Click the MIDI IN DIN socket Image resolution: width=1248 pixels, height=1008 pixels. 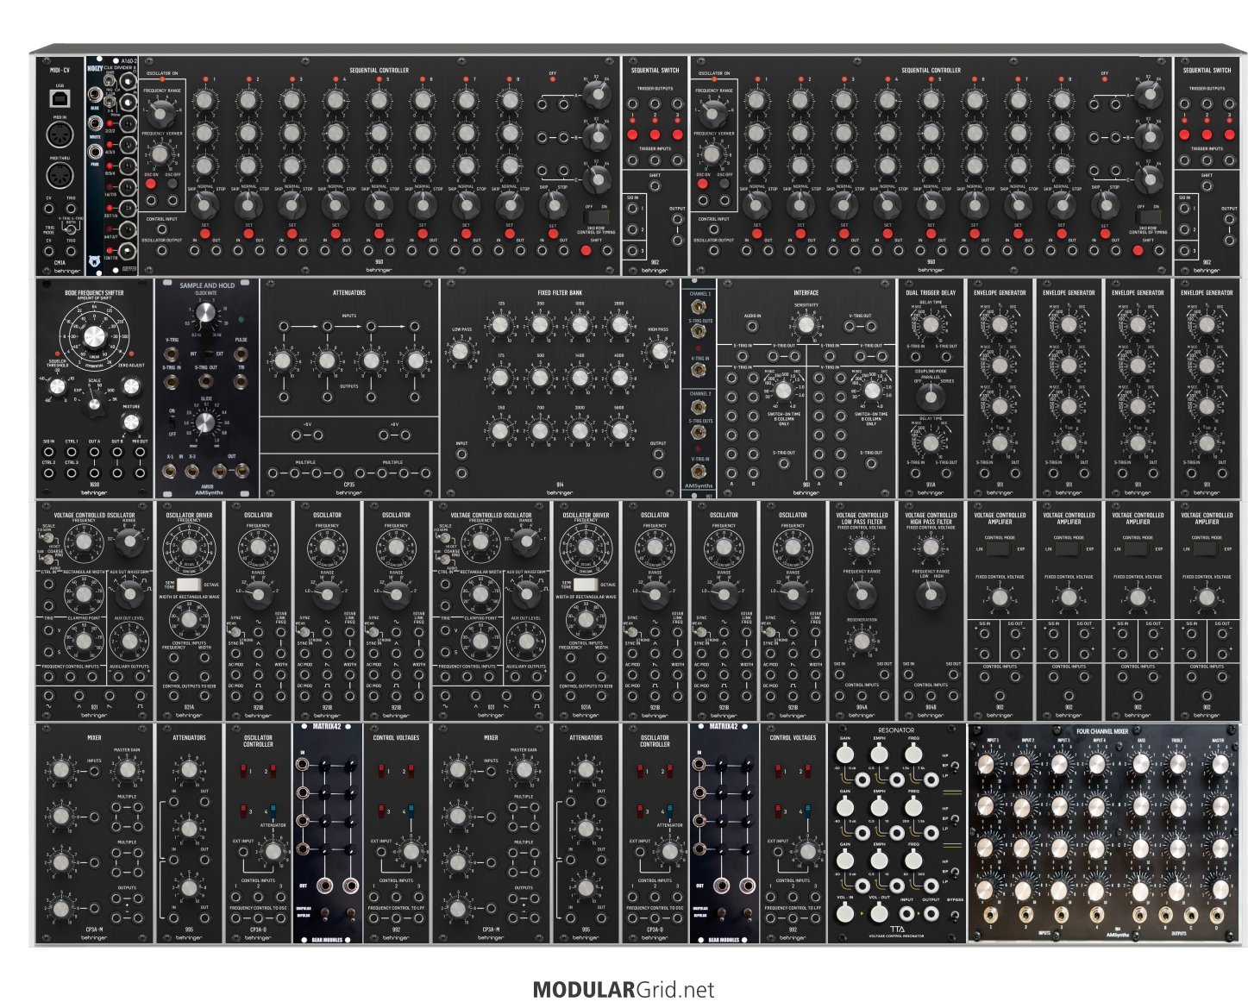[60, 136]
